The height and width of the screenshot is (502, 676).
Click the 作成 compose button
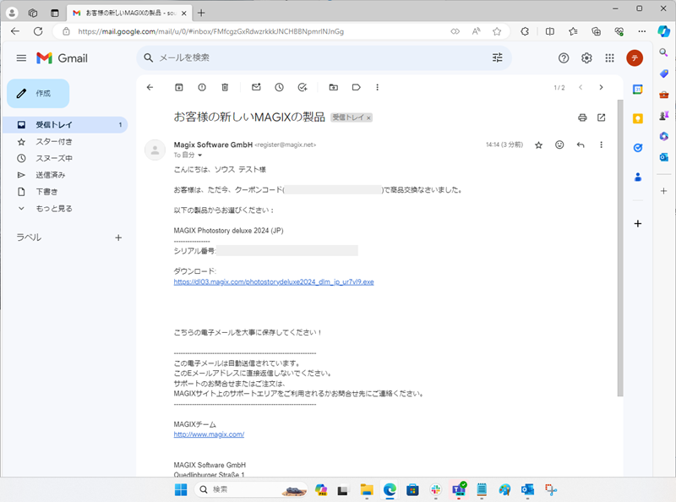point(38,93)
